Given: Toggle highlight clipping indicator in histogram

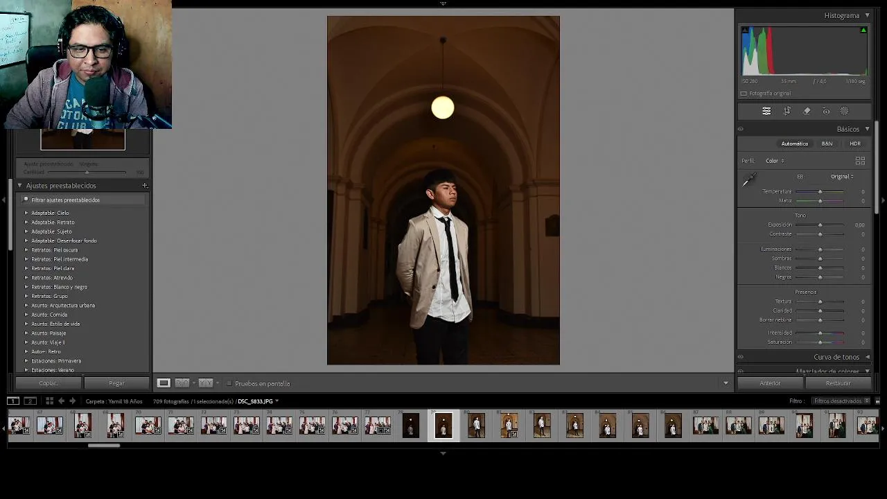Looking at the screenshot, I should (863, 30).
